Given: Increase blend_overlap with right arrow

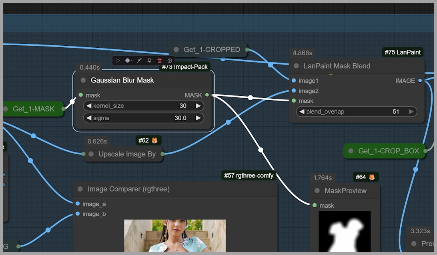Looking at the screenshot, I should 411,112.
